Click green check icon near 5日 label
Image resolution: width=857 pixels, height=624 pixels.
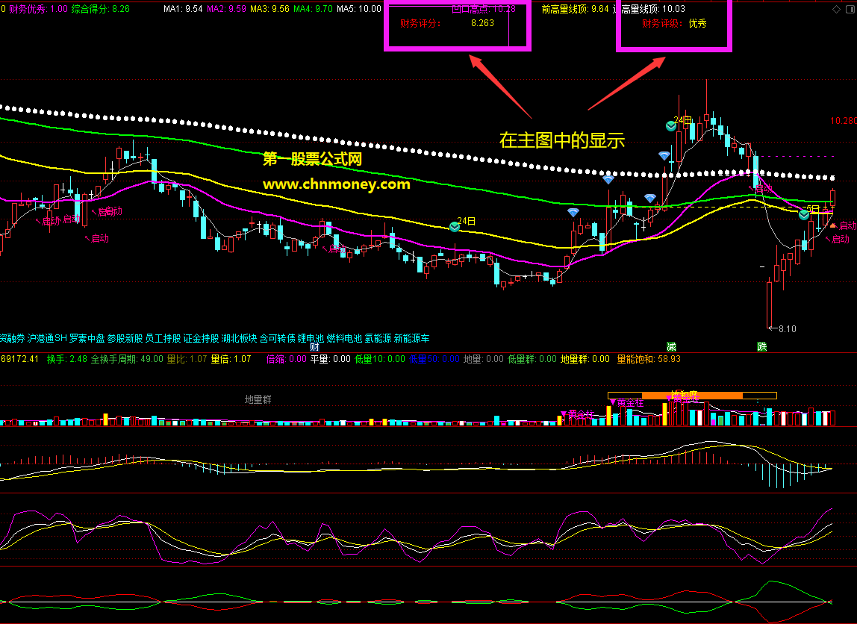pyautogui.click(x=804, y=215)
